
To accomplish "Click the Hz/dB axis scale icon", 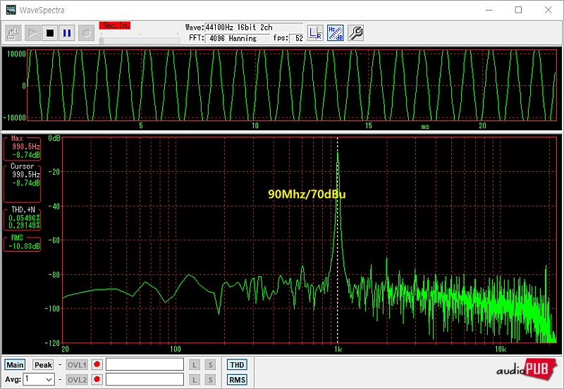I will tap(336, 32).
